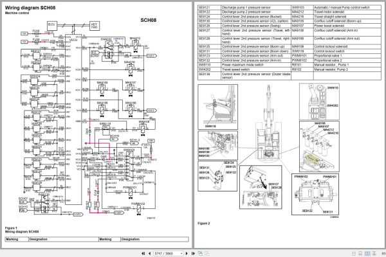Click the sensor inset labeled SE9131 and SE9124

click(217, 175)
